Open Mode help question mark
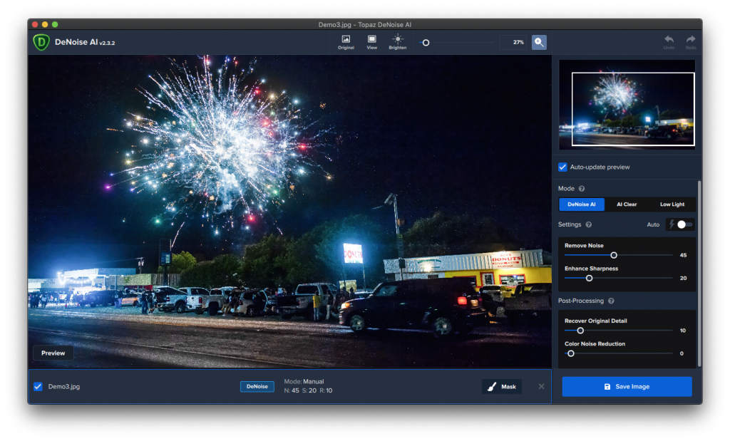 (x=582, y=188)
